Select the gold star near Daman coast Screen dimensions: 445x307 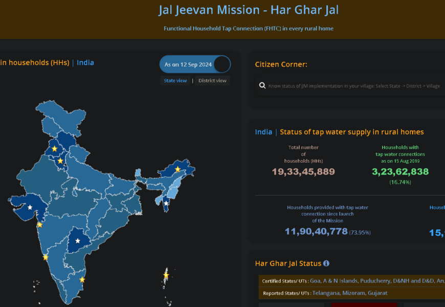click(40, 225)
